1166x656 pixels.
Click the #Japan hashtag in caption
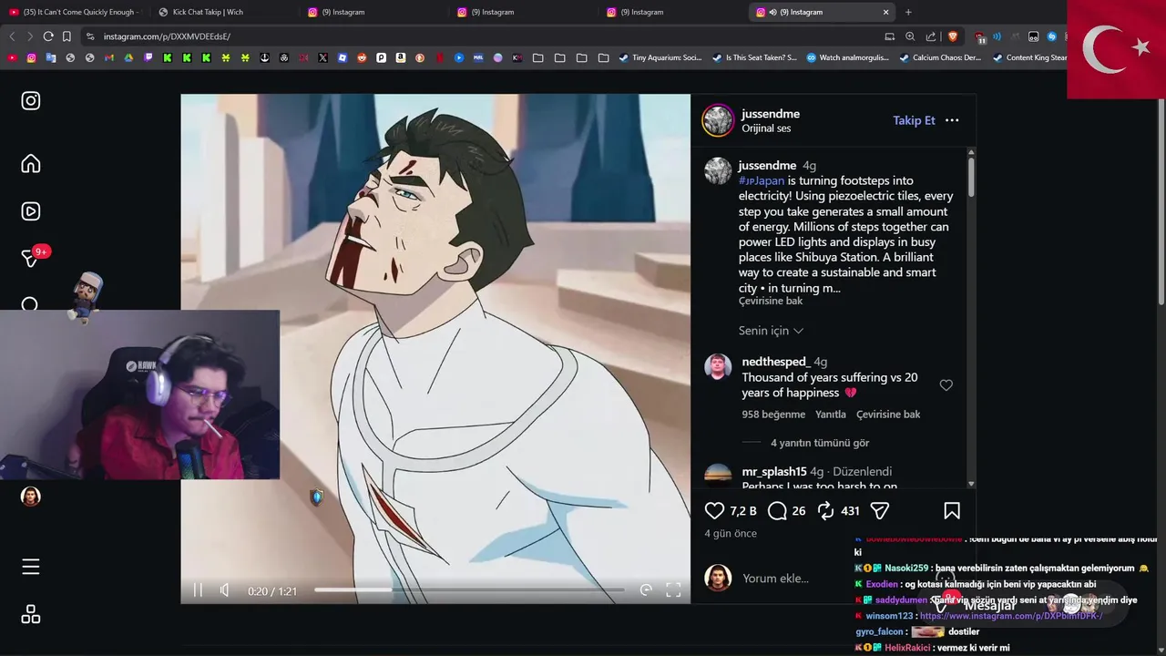[762, 180]
